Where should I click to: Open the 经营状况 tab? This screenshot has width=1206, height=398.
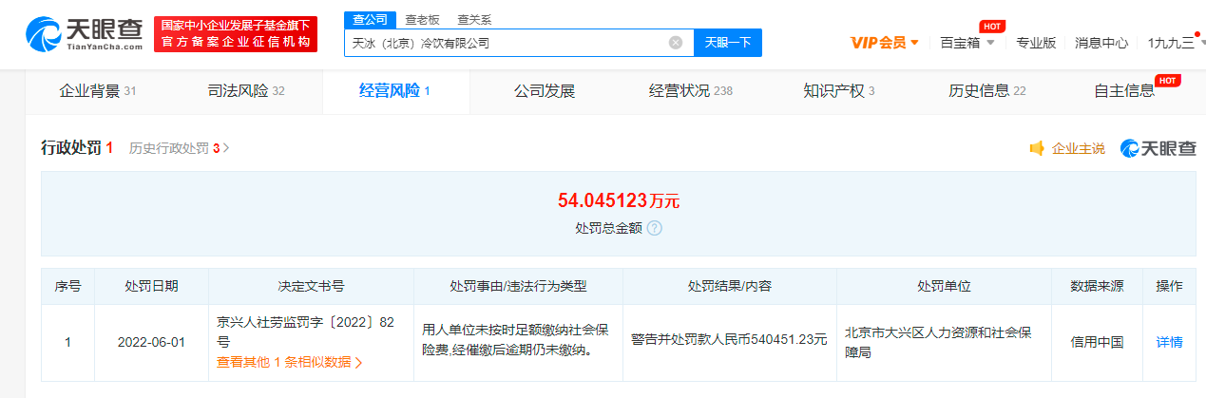click(691, 91)
